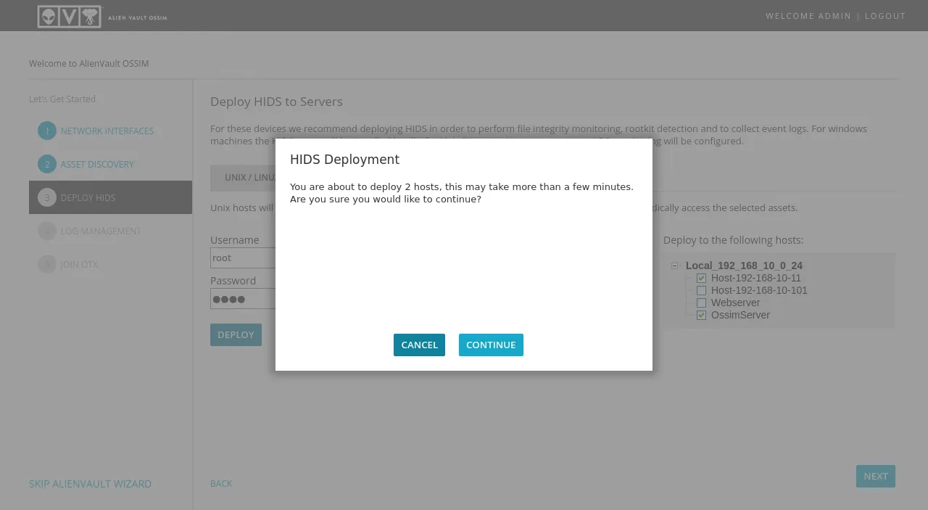Click the step 3 Deploy HIDS circle

tap(47, 197)
